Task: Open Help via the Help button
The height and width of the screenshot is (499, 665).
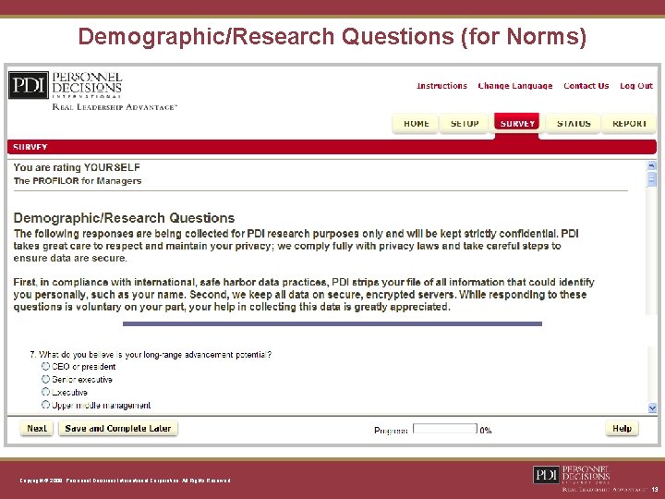Action: 622,428
